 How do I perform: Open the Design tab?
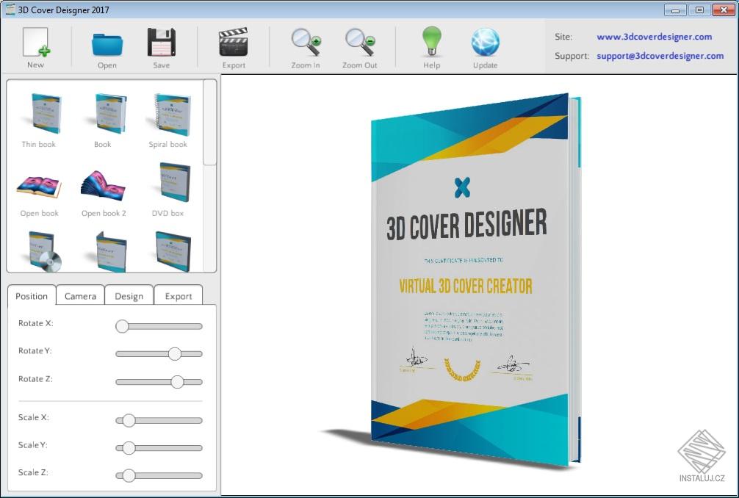(129, 295)
